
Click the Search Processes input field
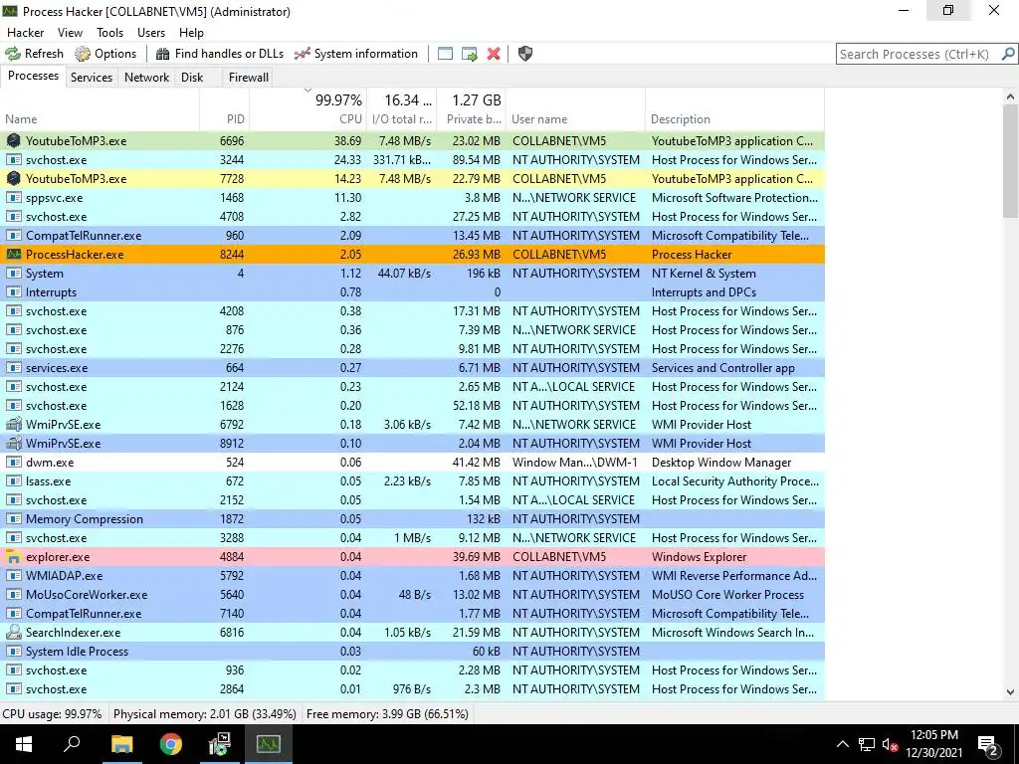point(917,54)
